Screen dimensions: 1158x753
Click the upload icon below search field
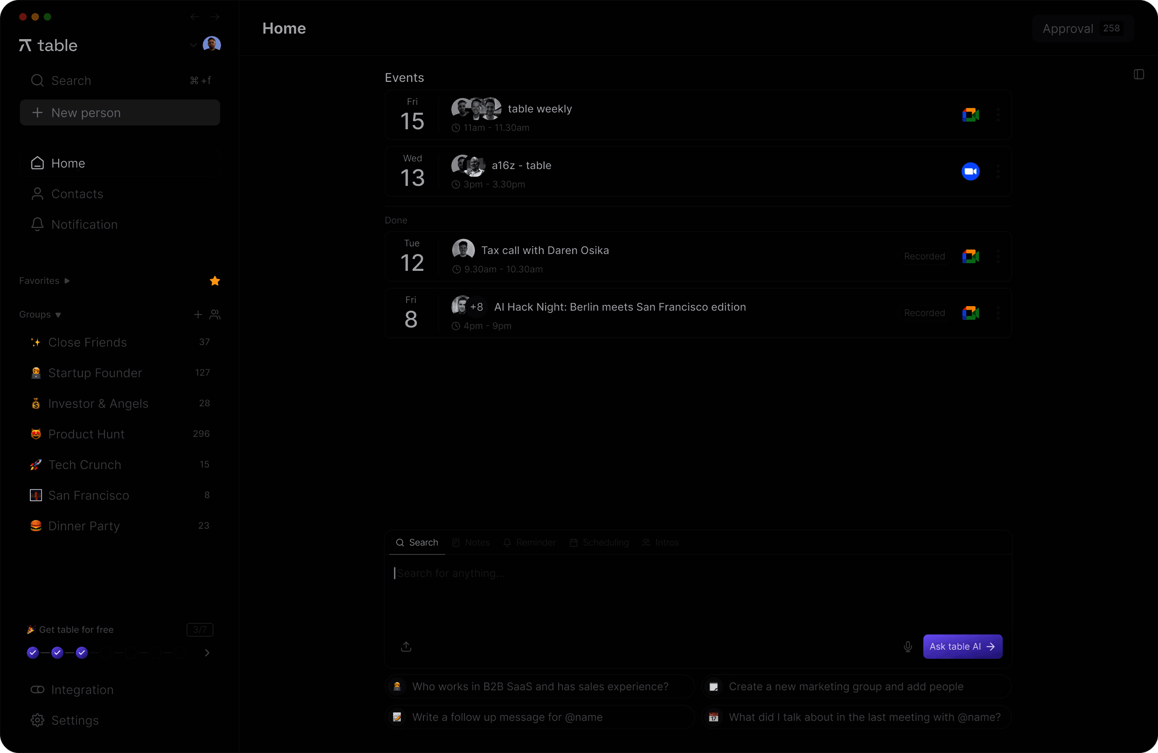406,646
